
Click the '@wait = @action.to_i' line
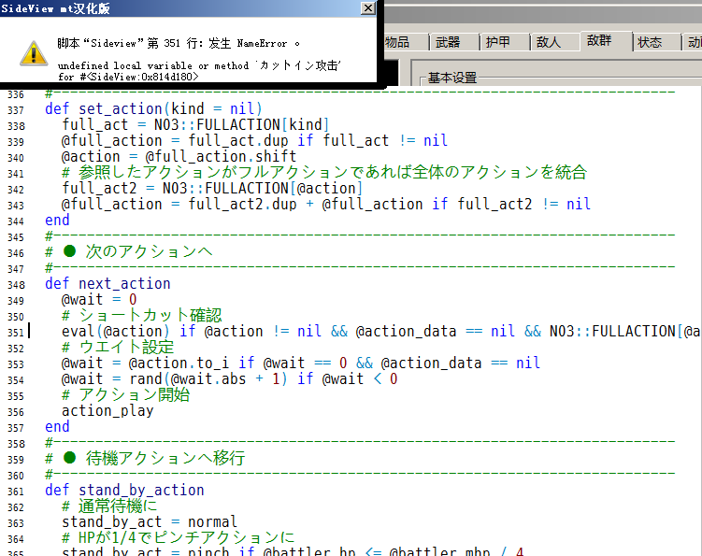[301, 364]
